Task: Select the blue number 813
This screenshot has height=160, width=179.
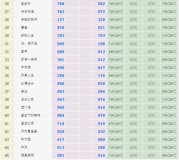Action: point(101,52)
